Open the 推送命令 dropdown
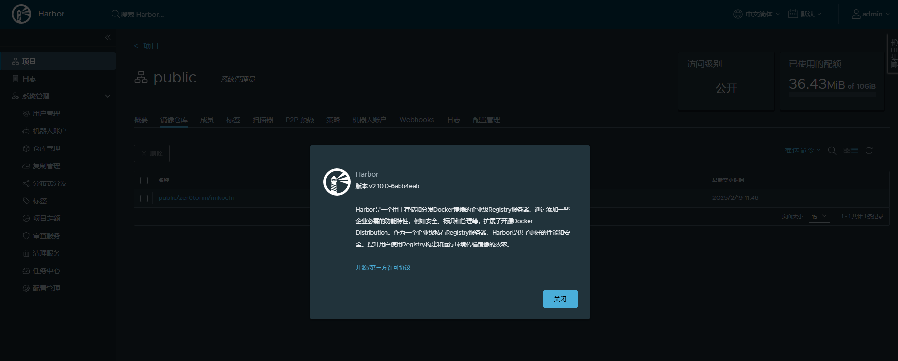Image resolution: width=898 pixels, height=361 pixels. [x=802, y=151]
